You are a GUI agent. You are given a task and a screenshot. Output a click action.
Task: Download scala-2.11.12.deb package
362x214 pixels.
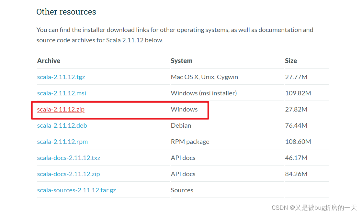tap(62, 125)
